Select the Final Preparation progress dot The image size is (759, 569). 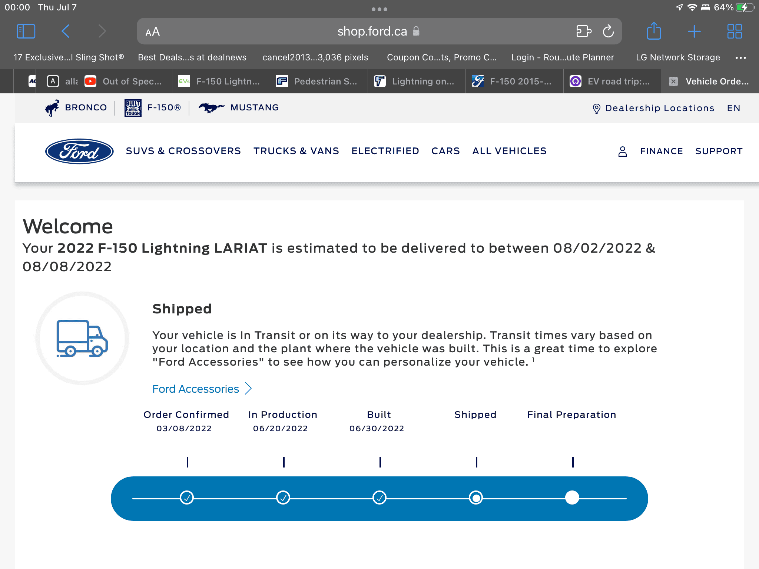(572, 498)
